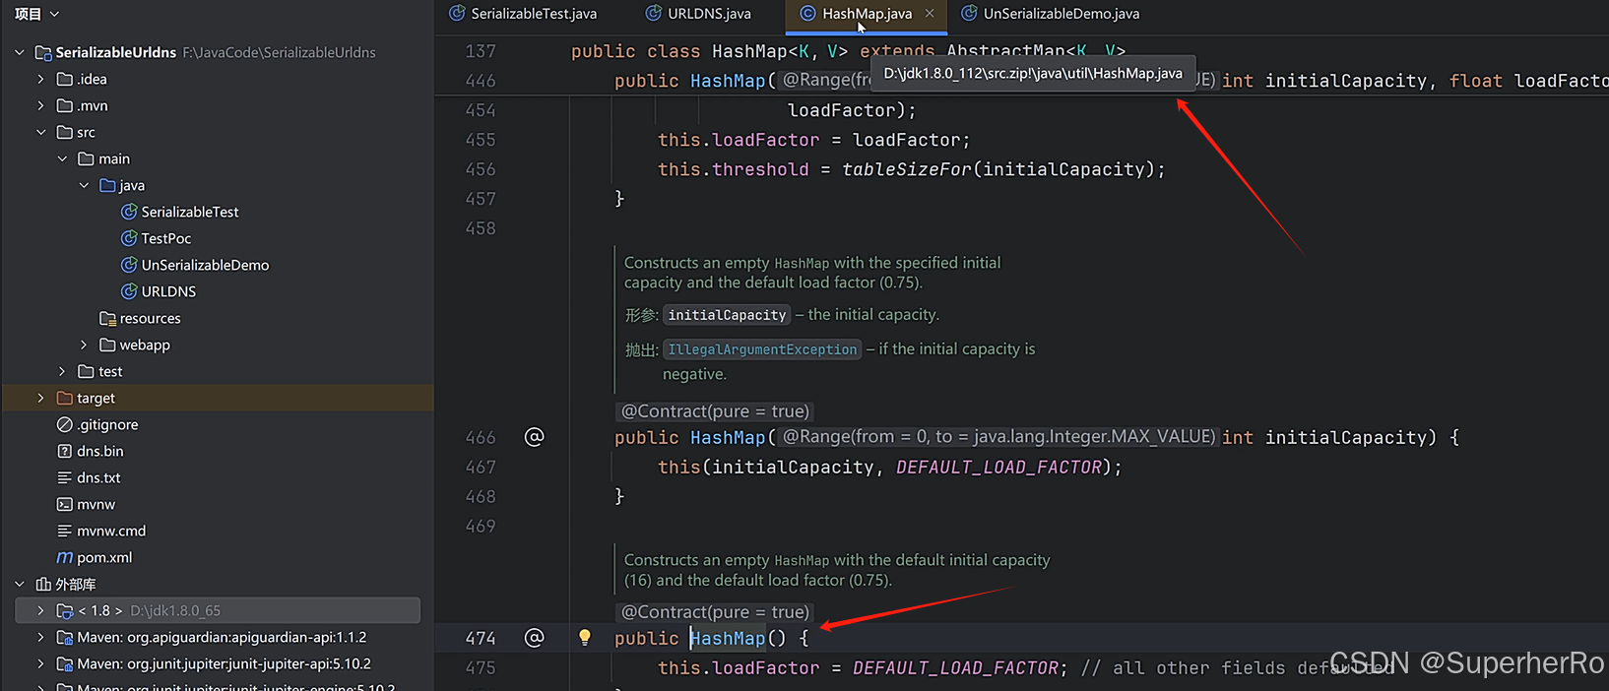
Task: Click the initialCapacity parameter doc tag
Action: tap(727, 315)
